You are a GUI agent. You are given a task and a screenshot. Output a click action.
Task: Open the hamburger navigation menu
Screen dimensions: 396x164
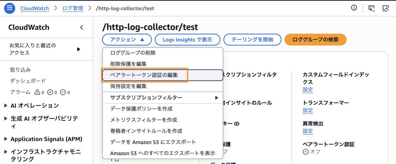coord(10,8)
